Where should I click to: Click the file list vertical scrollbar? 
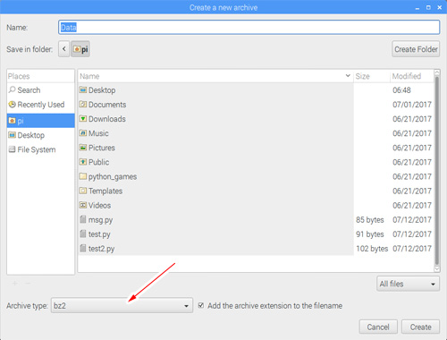click(437, 170)
